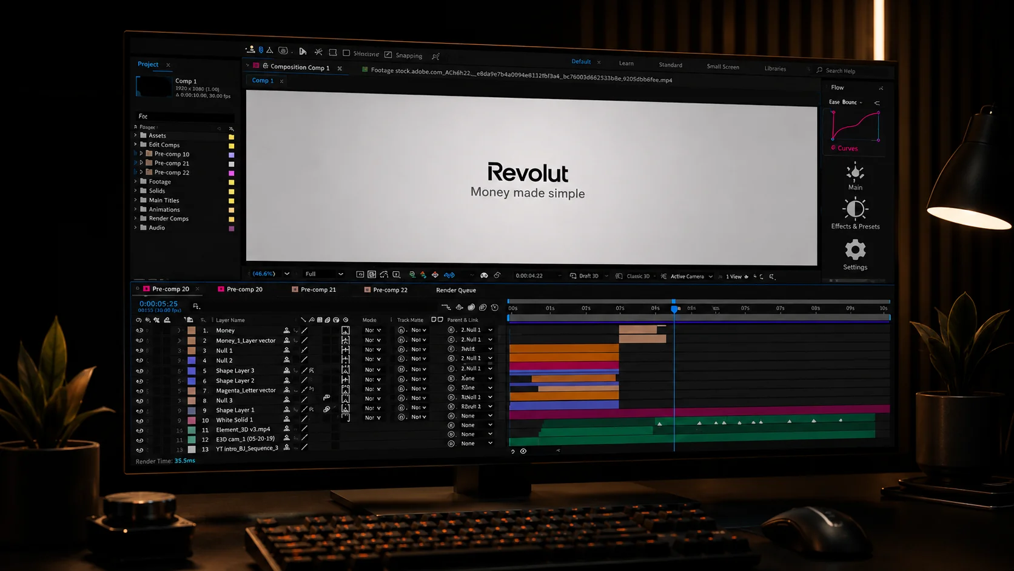Switch to the Footage stock.adobe.com viewer tab

(x=517, y=75)
